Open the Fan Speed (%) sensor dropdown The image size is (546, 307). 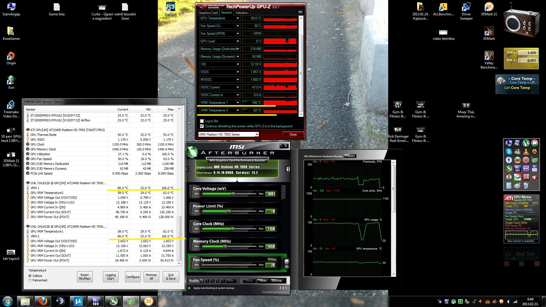[238, 26]
